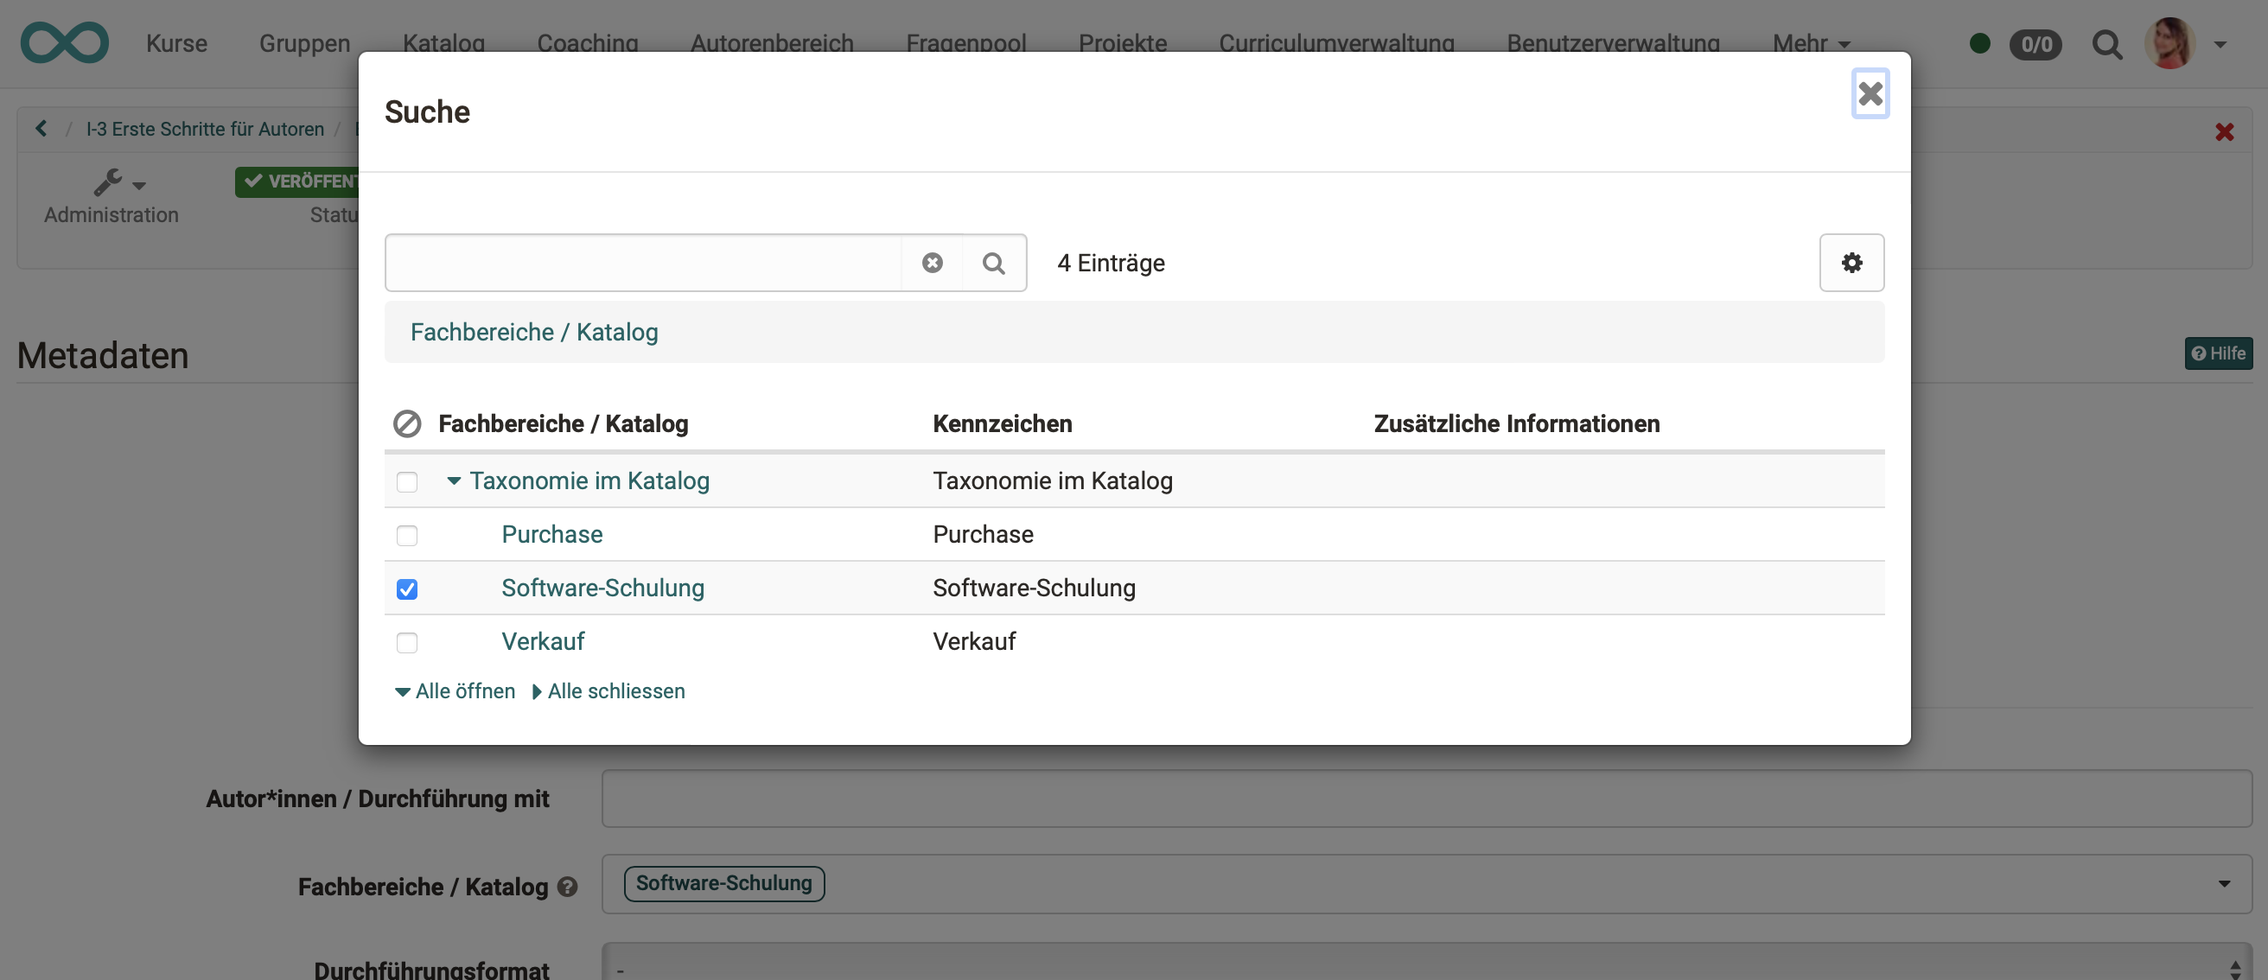
Task: Expand the user profile dropdown arrow
Action: click(x=2220, y=44)
